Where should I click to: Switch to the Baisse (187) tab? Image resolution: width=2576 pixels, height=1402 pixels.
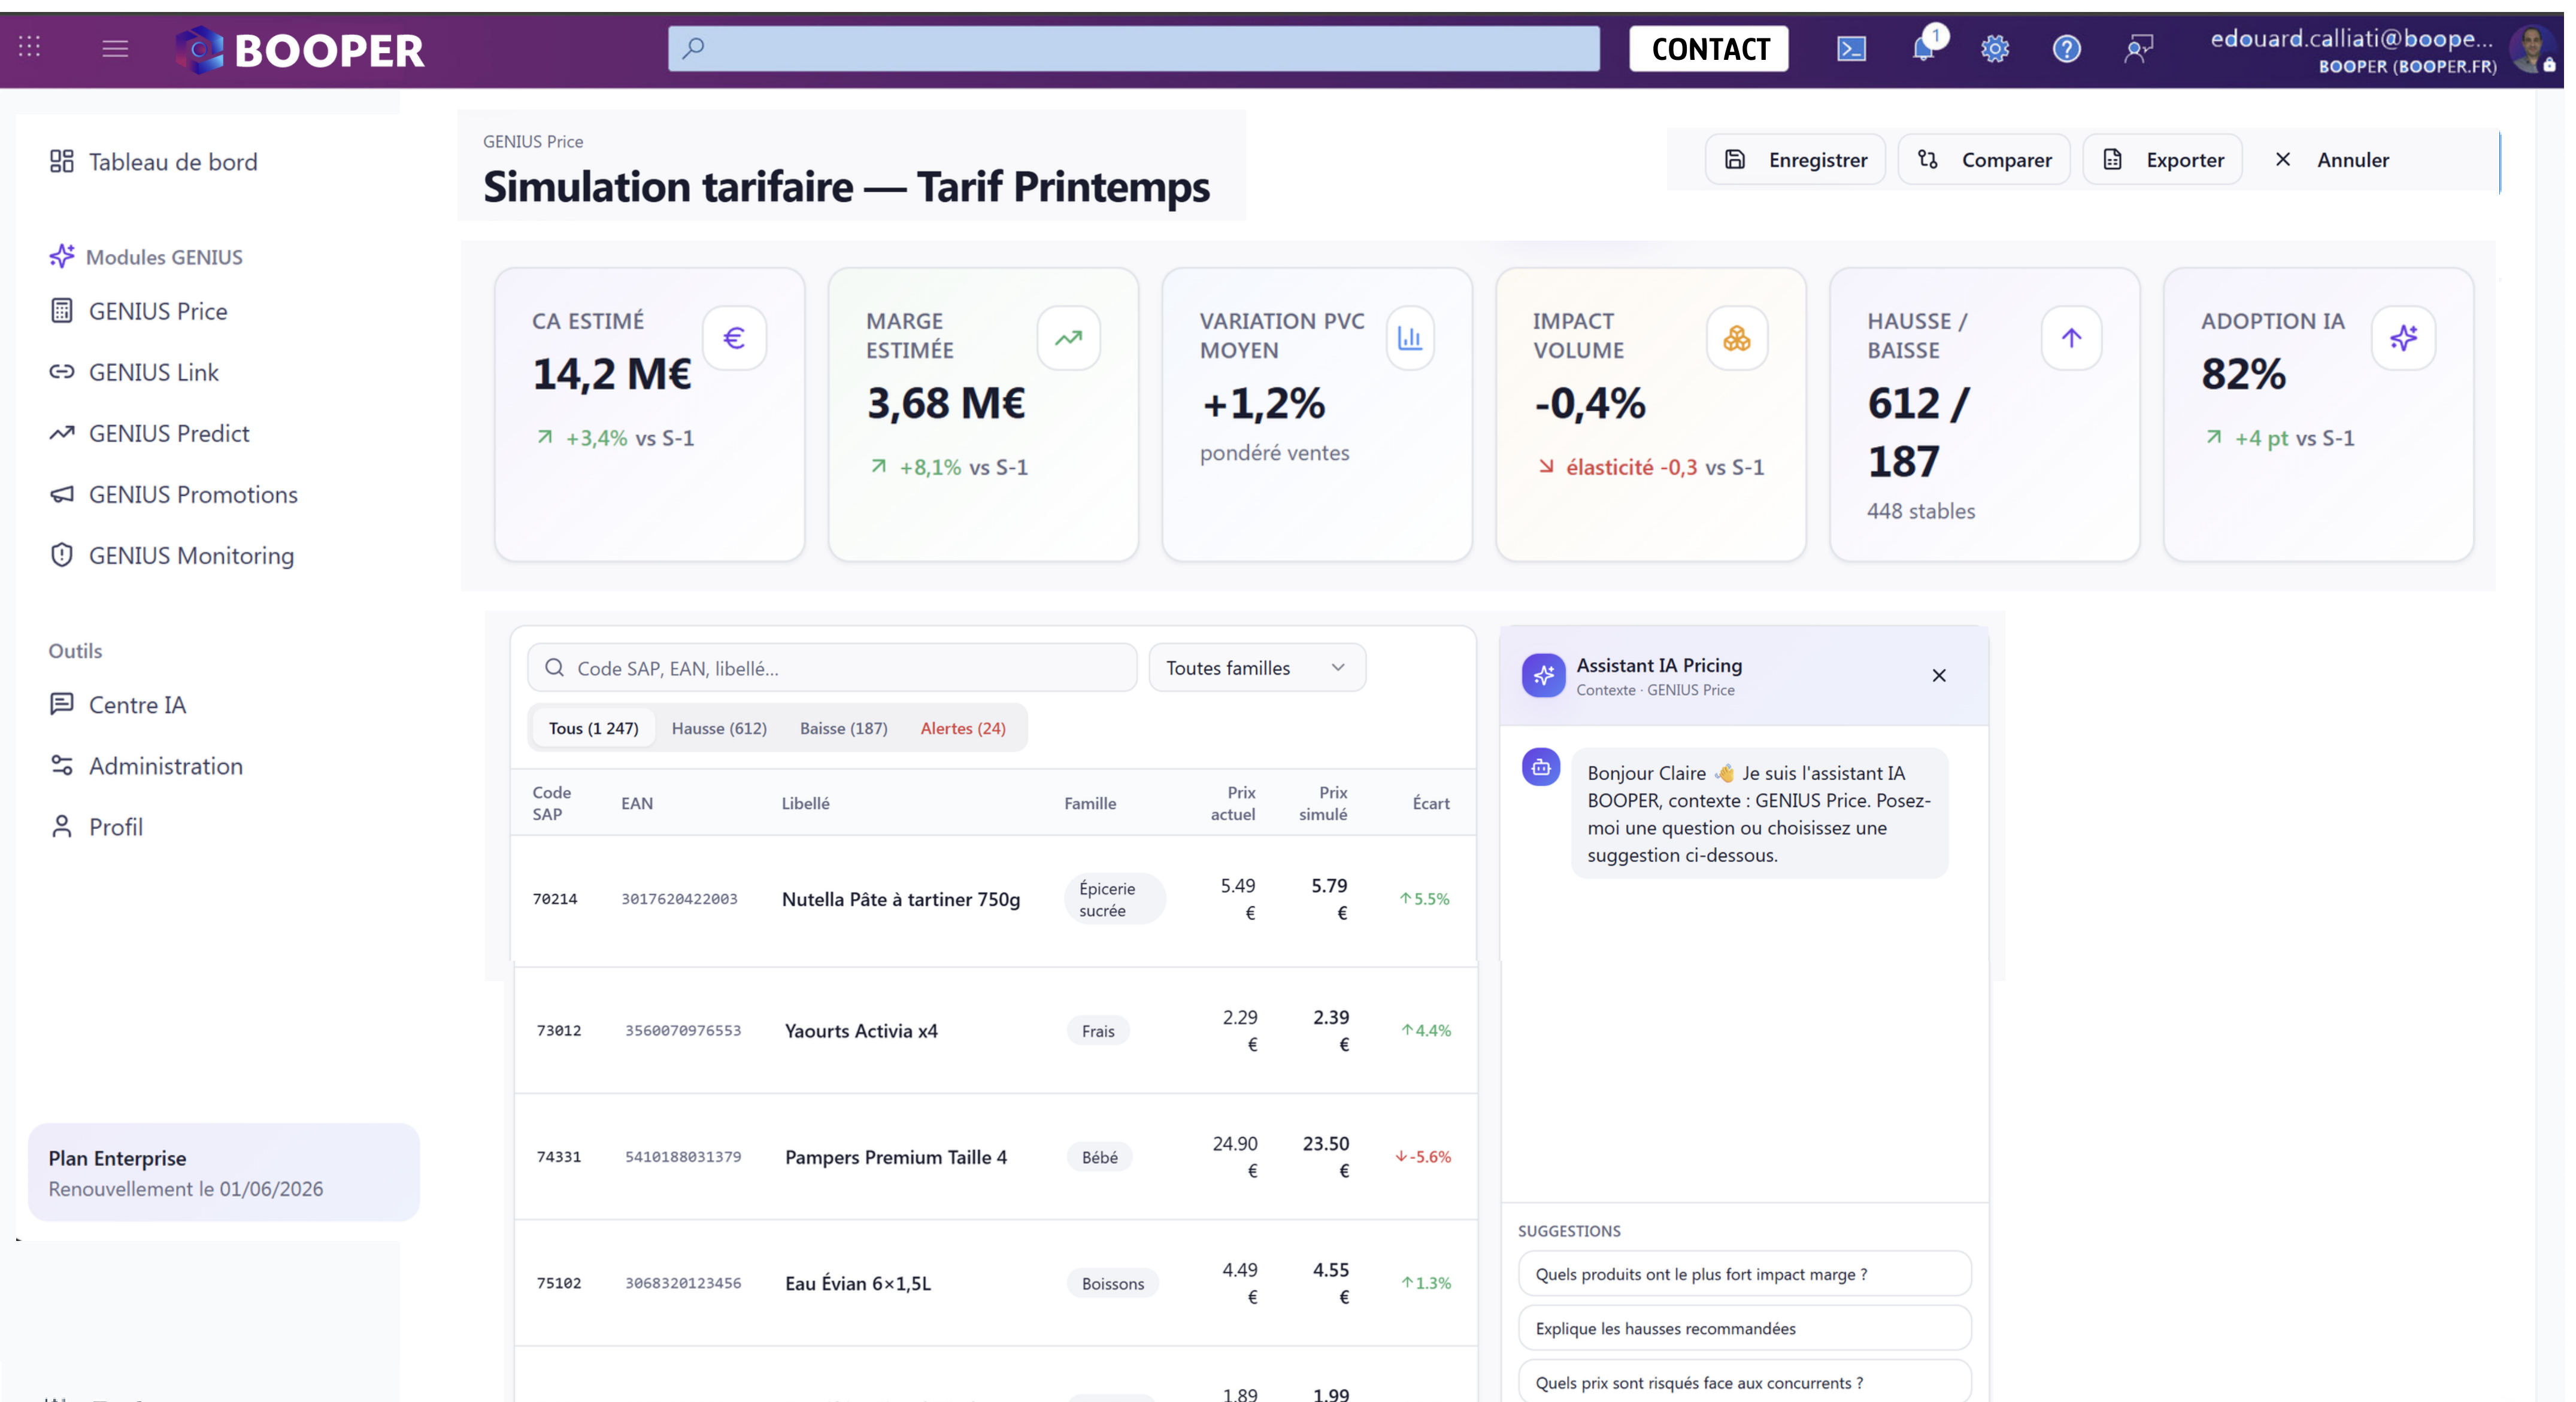[x=843, y=728]
